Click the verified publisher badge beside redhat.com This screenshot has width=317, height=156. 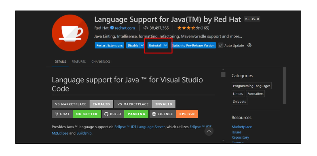(112, 28)
